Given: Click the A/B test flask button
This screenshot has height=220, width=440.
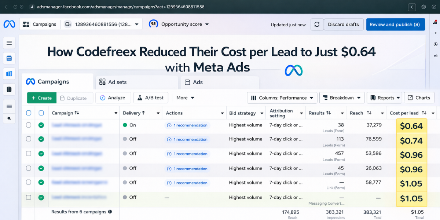Looking at the screenshot, I should (x=150, y=98).
